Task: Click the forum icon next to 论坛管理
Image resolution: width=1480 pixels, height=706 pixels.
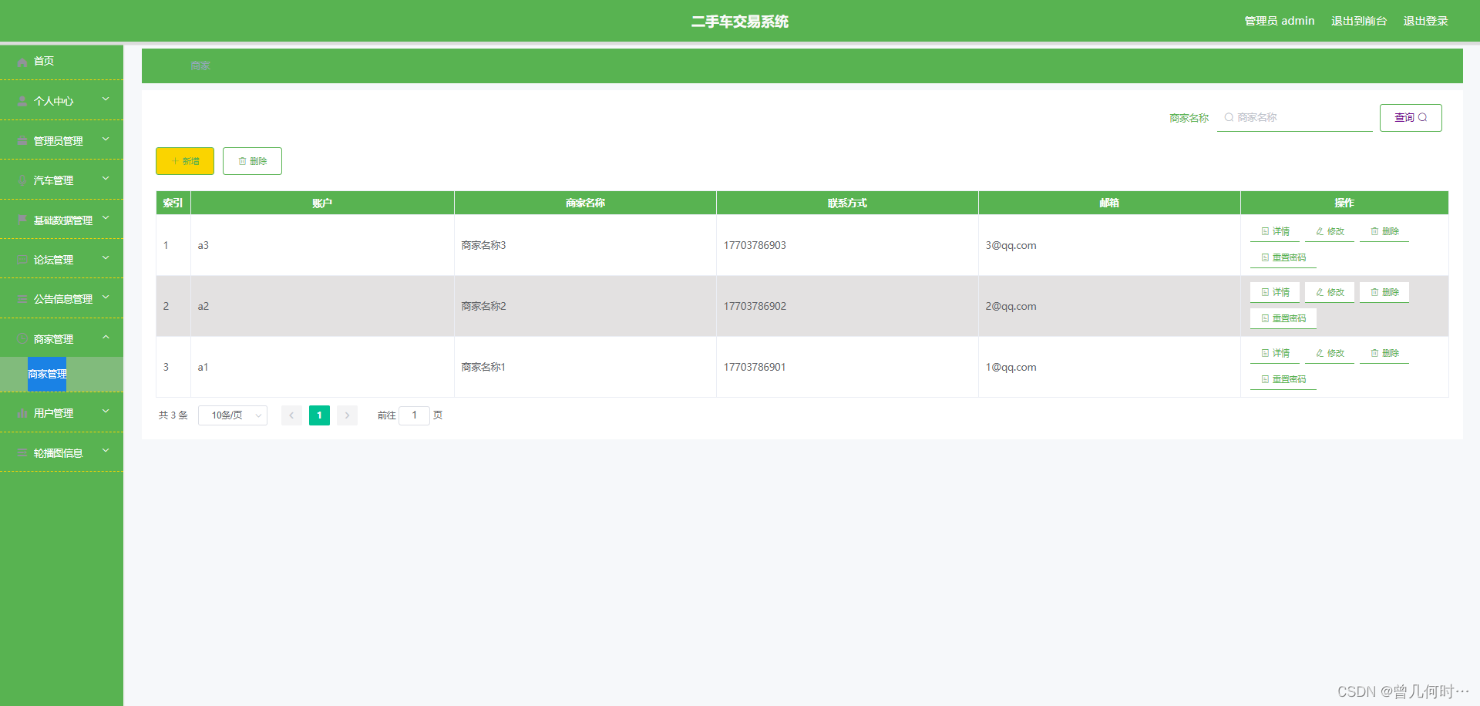Action: tap(22, 259)
